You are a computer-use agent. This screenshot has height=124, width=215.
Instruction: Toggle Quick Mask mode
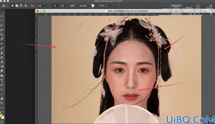coord(2,122)
